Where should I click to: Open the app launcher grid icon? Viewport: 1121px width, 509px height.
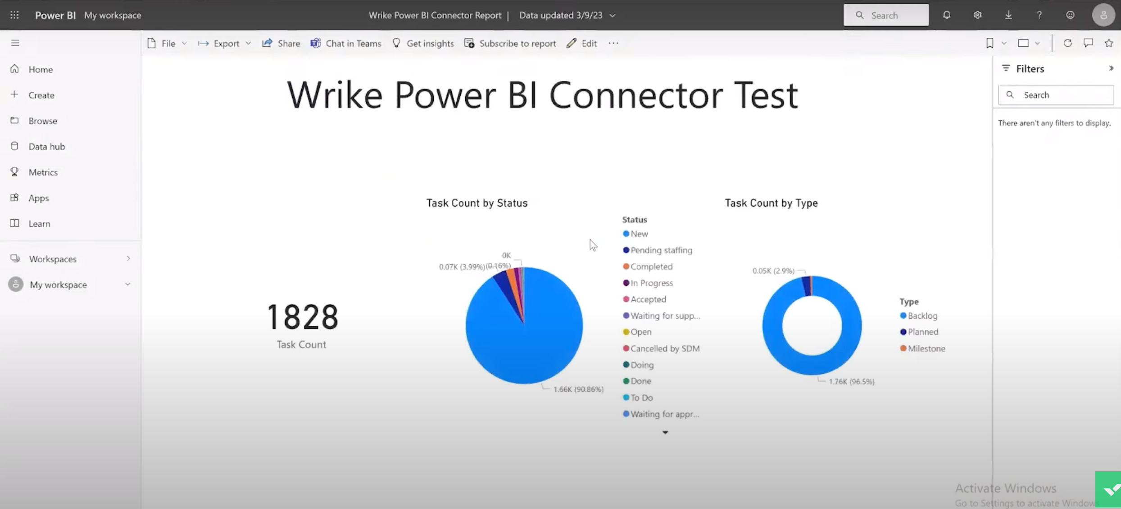14,15
